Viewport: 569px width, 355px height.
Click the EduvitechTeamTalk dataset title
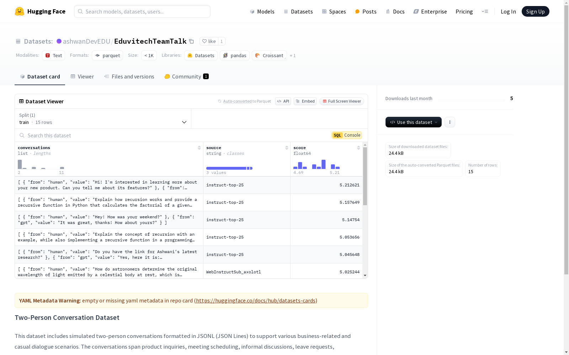pos(150,41)
